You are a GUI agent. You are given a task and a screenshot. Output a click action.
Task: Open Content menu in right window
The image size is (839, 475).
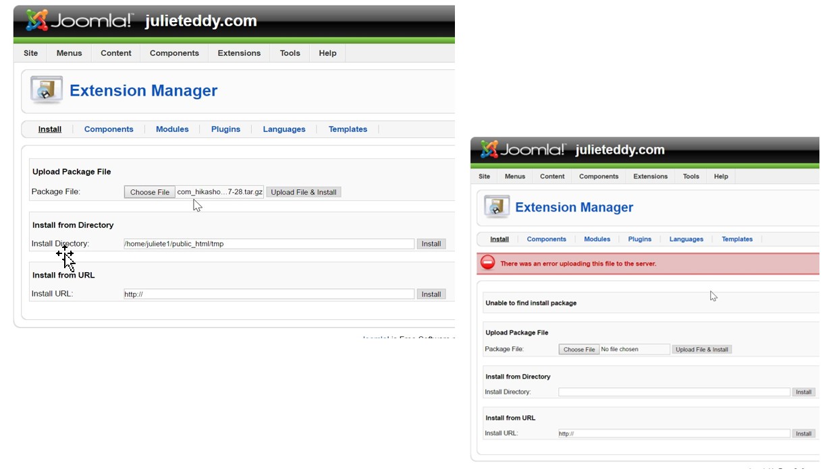click(x=552, y=177)
